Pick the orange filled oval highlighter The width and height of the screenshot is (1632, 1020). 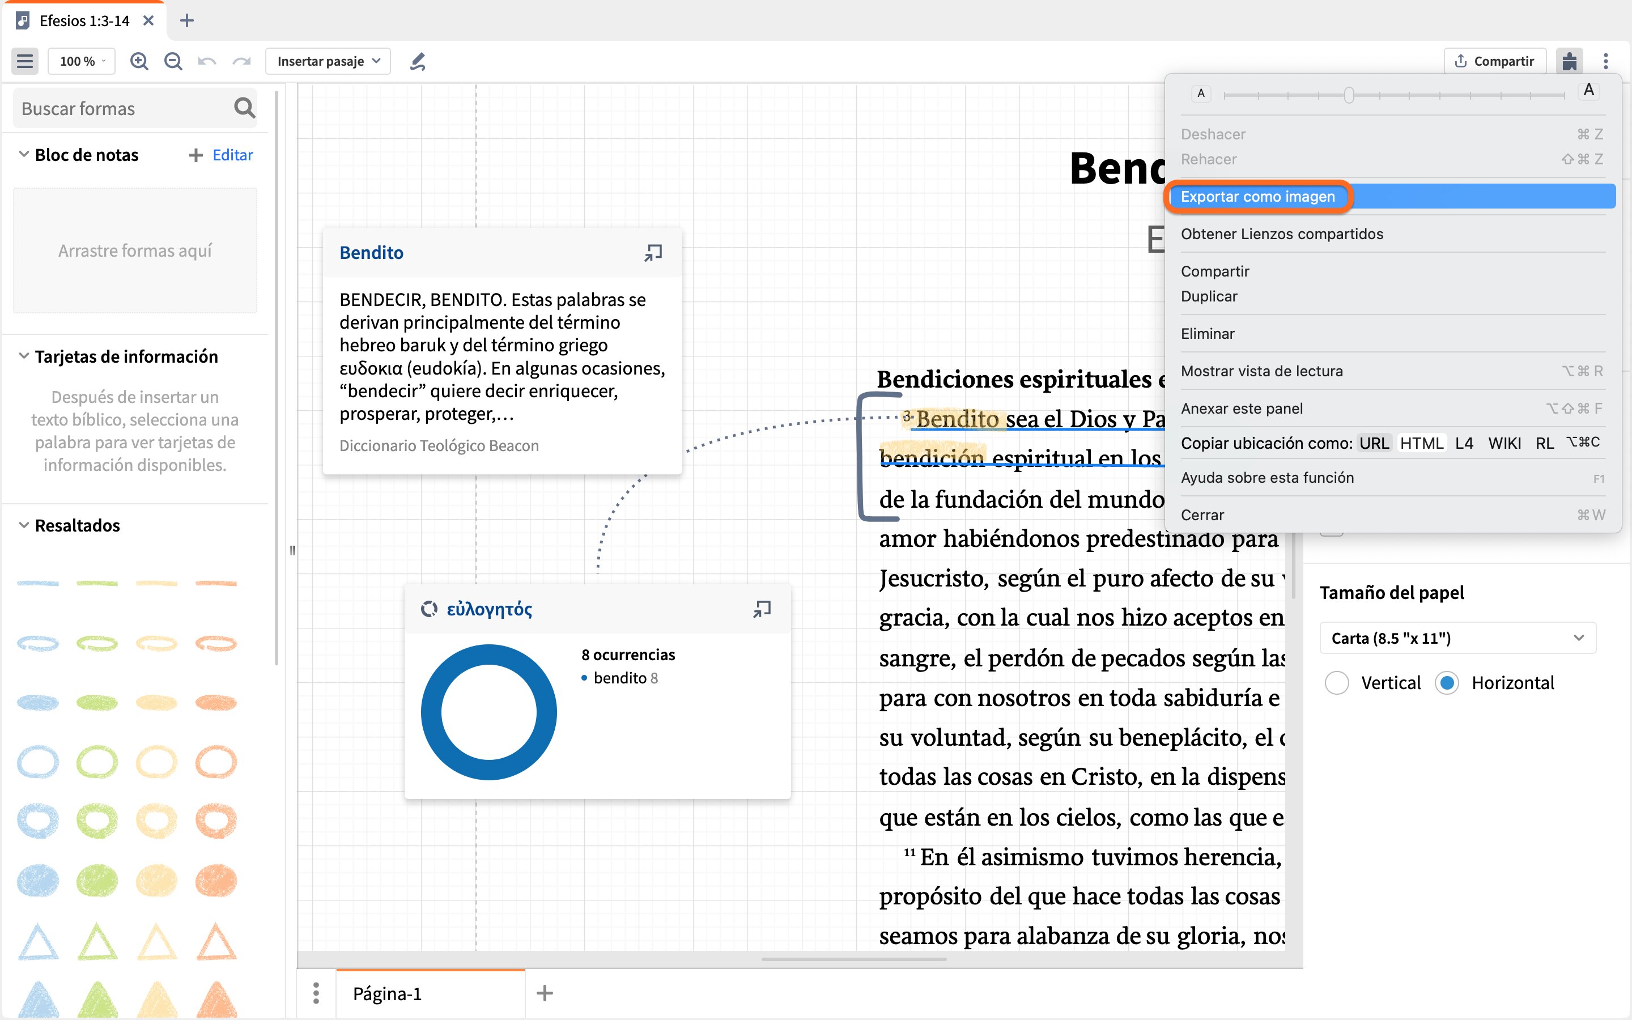[216, 703]
